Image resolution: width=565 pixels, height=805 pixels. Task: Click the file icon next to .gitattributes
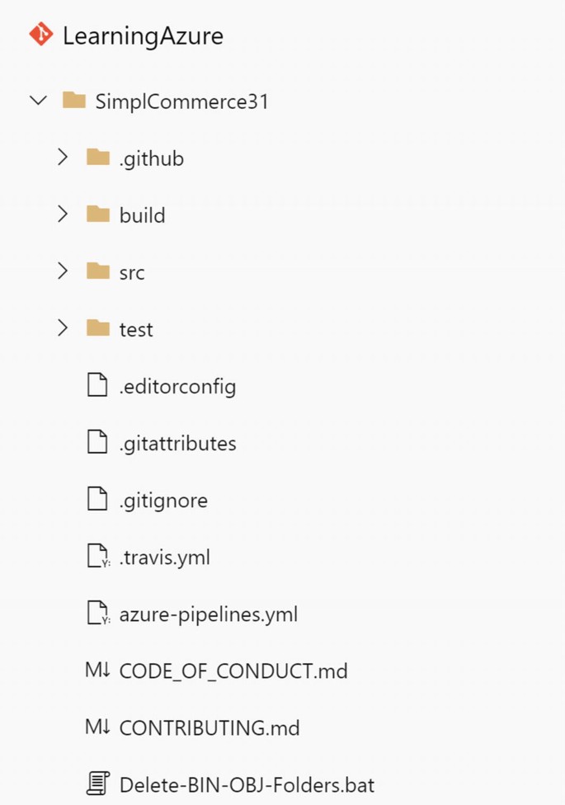coord(97,442)
